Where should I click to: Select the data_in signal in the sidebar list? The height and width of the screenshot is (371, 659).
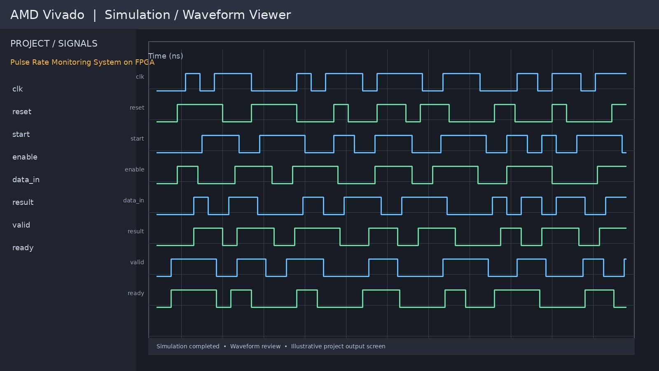pyautogui.click(x=26, y=180)
